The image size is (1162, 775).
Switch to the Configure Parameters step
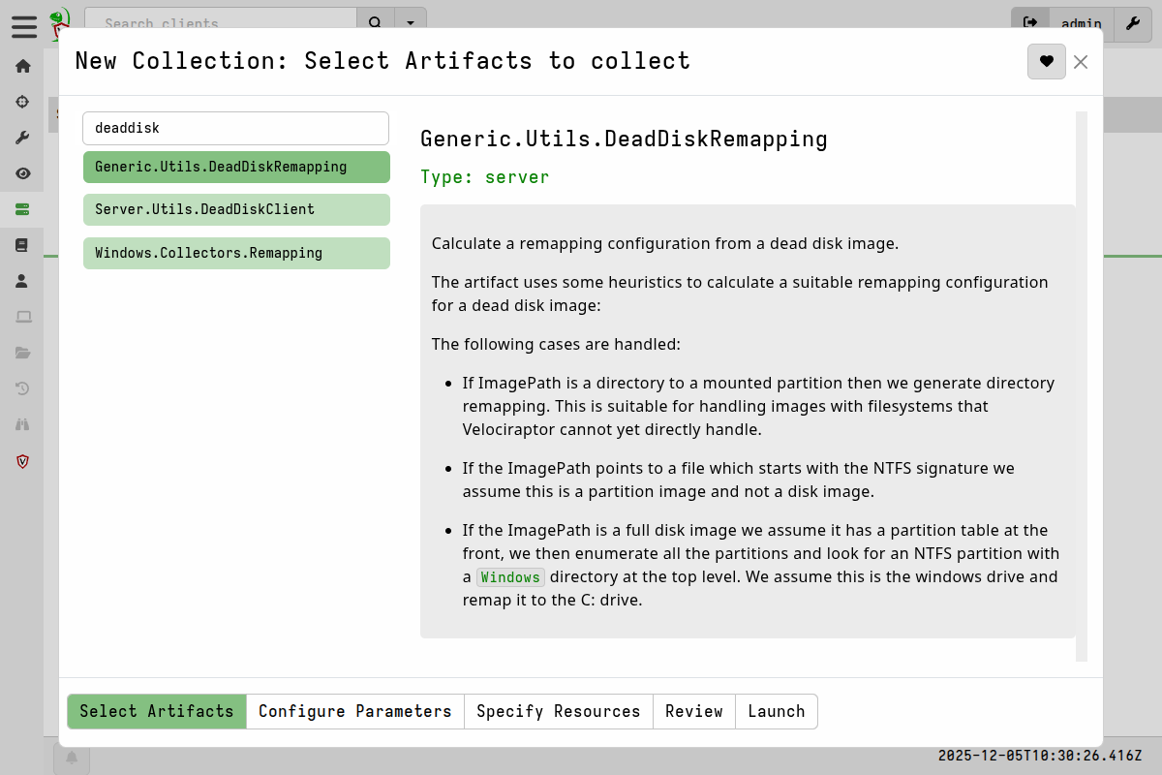point(355,711)
